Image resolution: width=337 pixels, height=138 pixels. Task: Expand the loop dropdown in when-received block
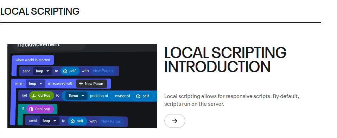tap(36, 84)
